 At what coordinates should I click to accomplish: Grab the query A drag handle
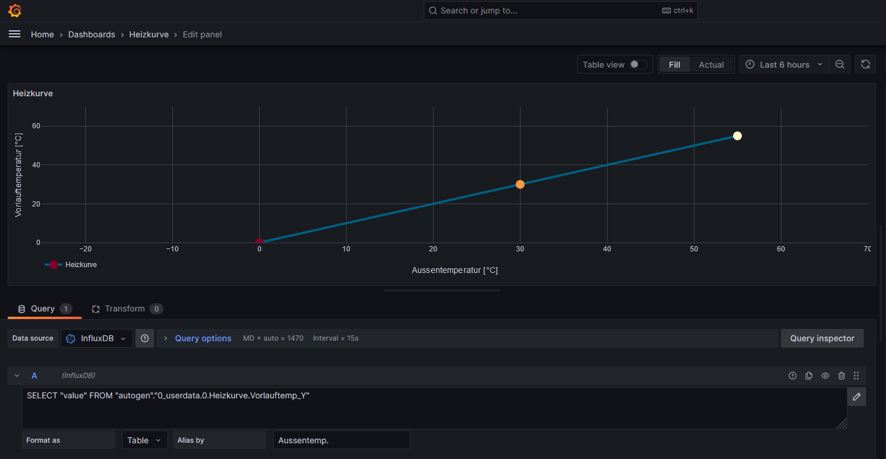[x=856, y=376]
